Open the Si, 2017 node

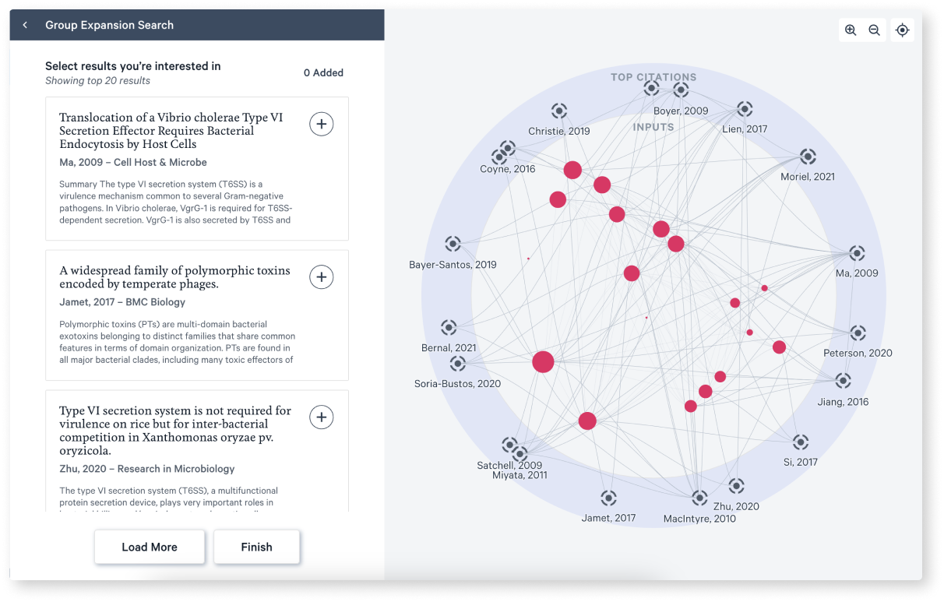pos(801,442)
